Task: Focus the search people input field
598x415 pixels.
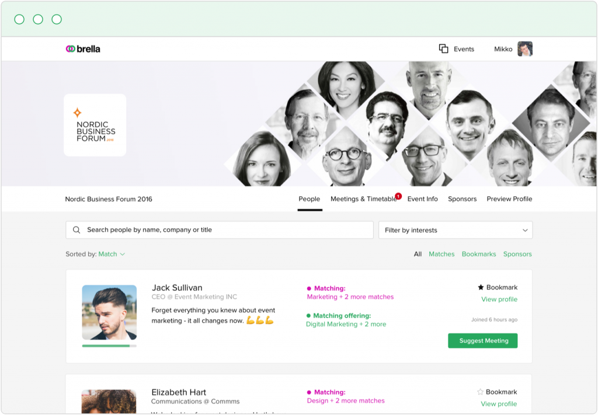Action: (x=220, y=230)
